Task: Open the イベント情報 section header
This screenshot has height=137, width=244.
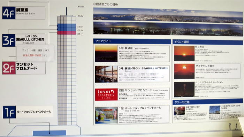Action: coord(208,42)
